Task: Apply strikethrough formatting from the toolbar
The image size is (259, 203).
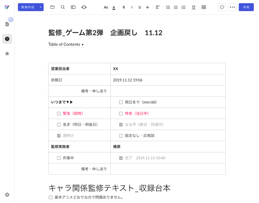Action: pyautogui.click(x=147, y=7)
